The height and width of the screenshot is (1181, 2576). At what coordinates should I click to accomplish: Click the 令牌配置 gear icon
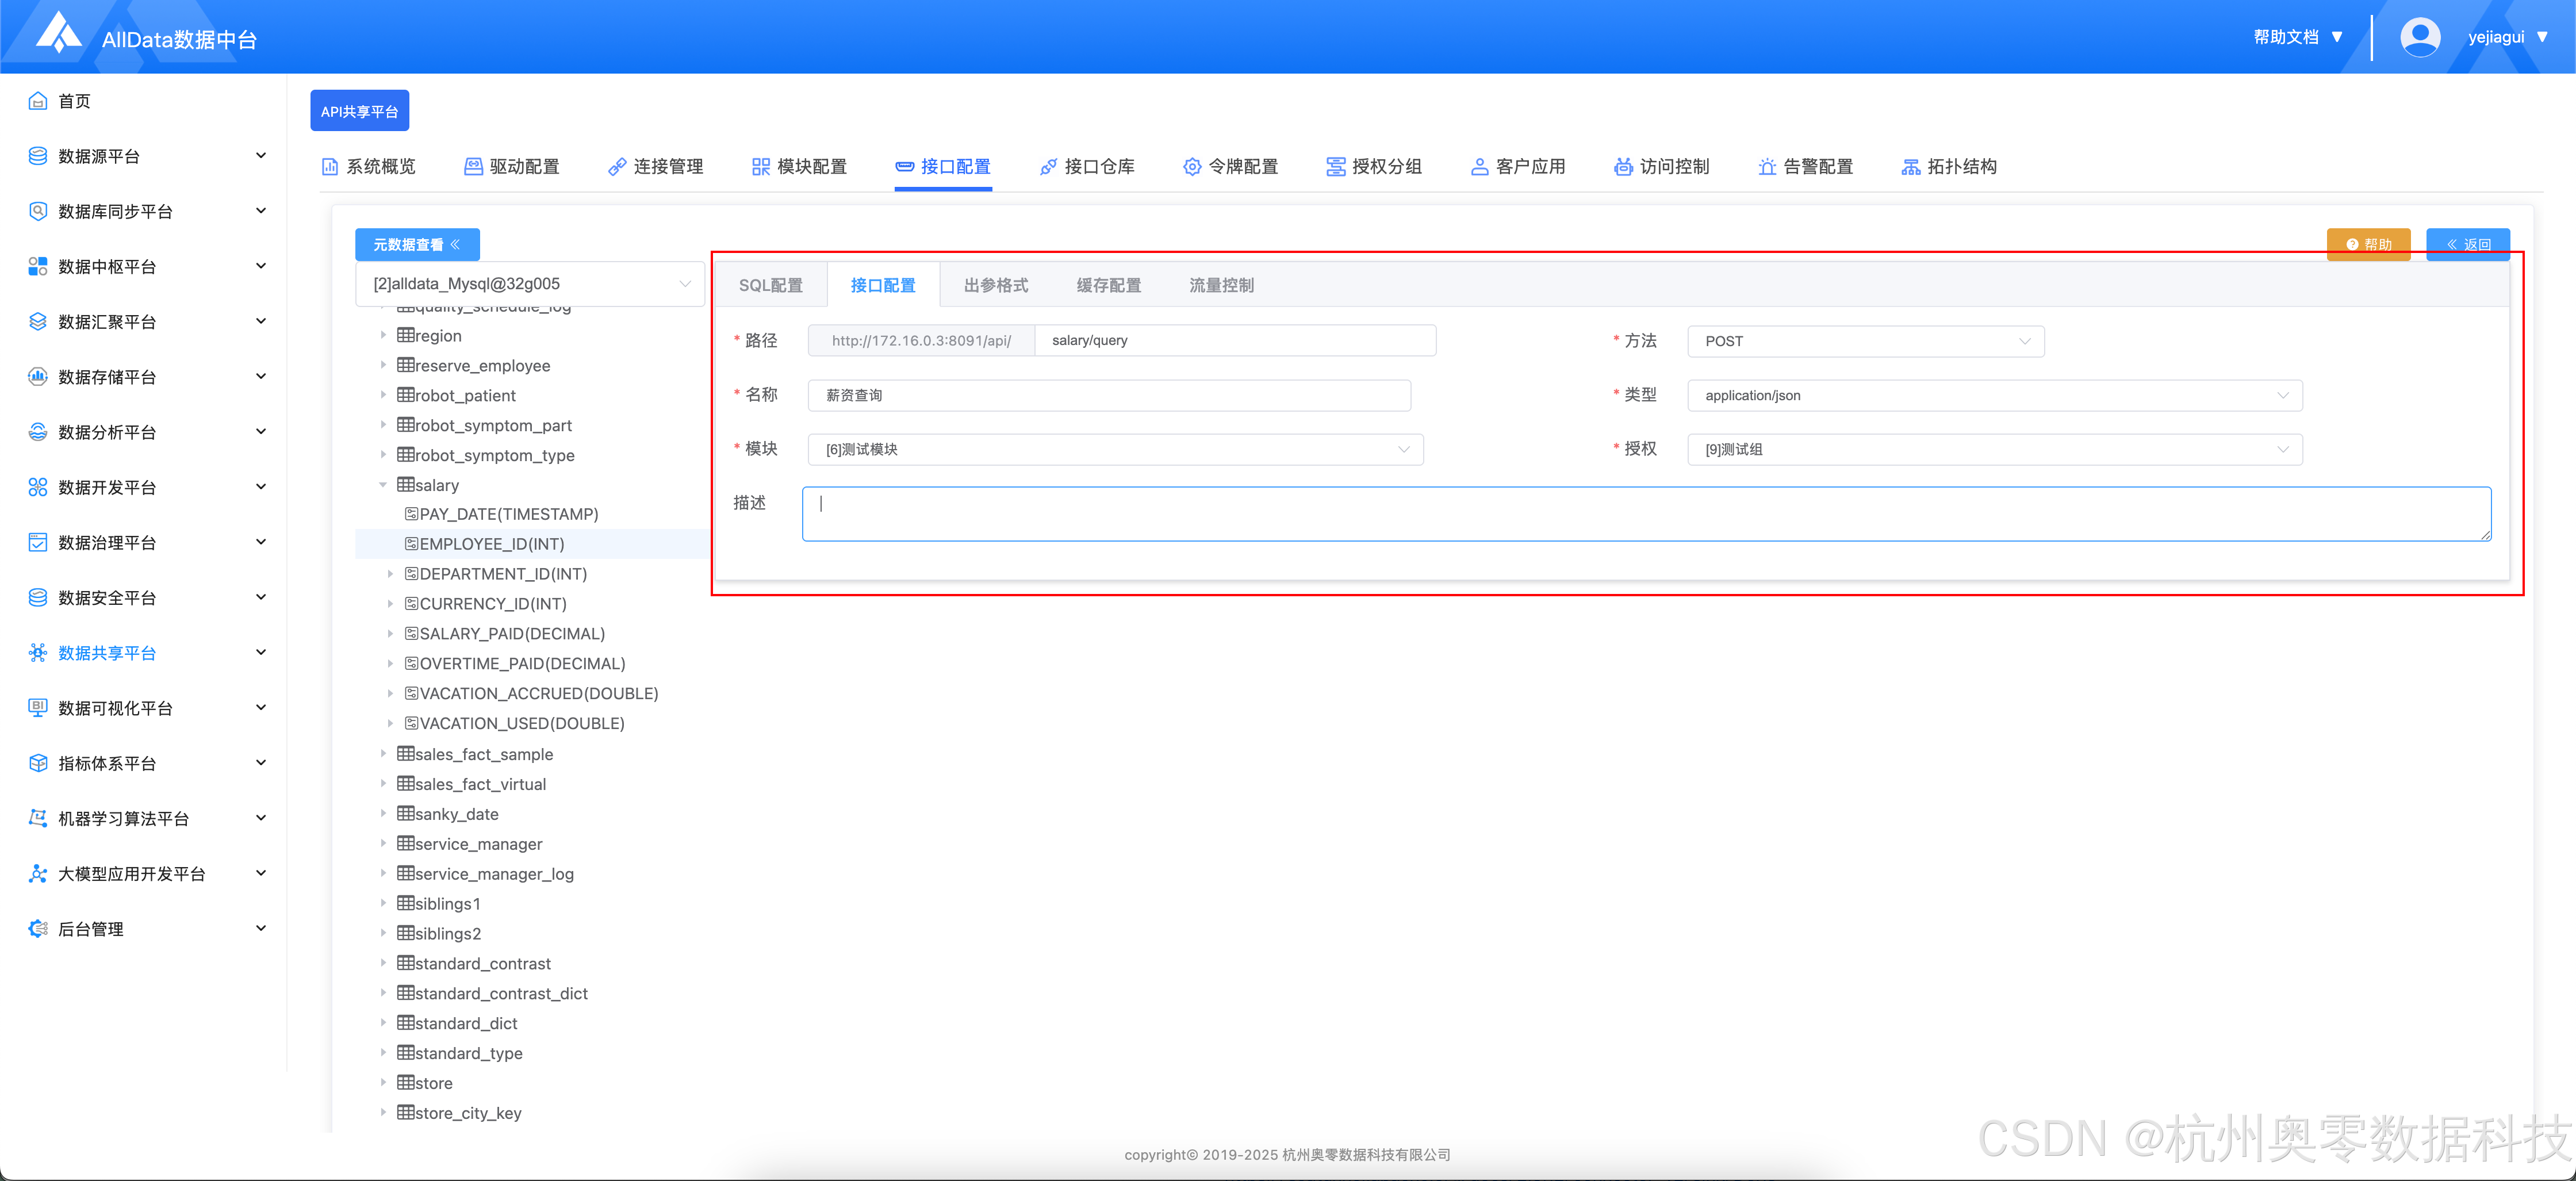(x=1191, y=167)
